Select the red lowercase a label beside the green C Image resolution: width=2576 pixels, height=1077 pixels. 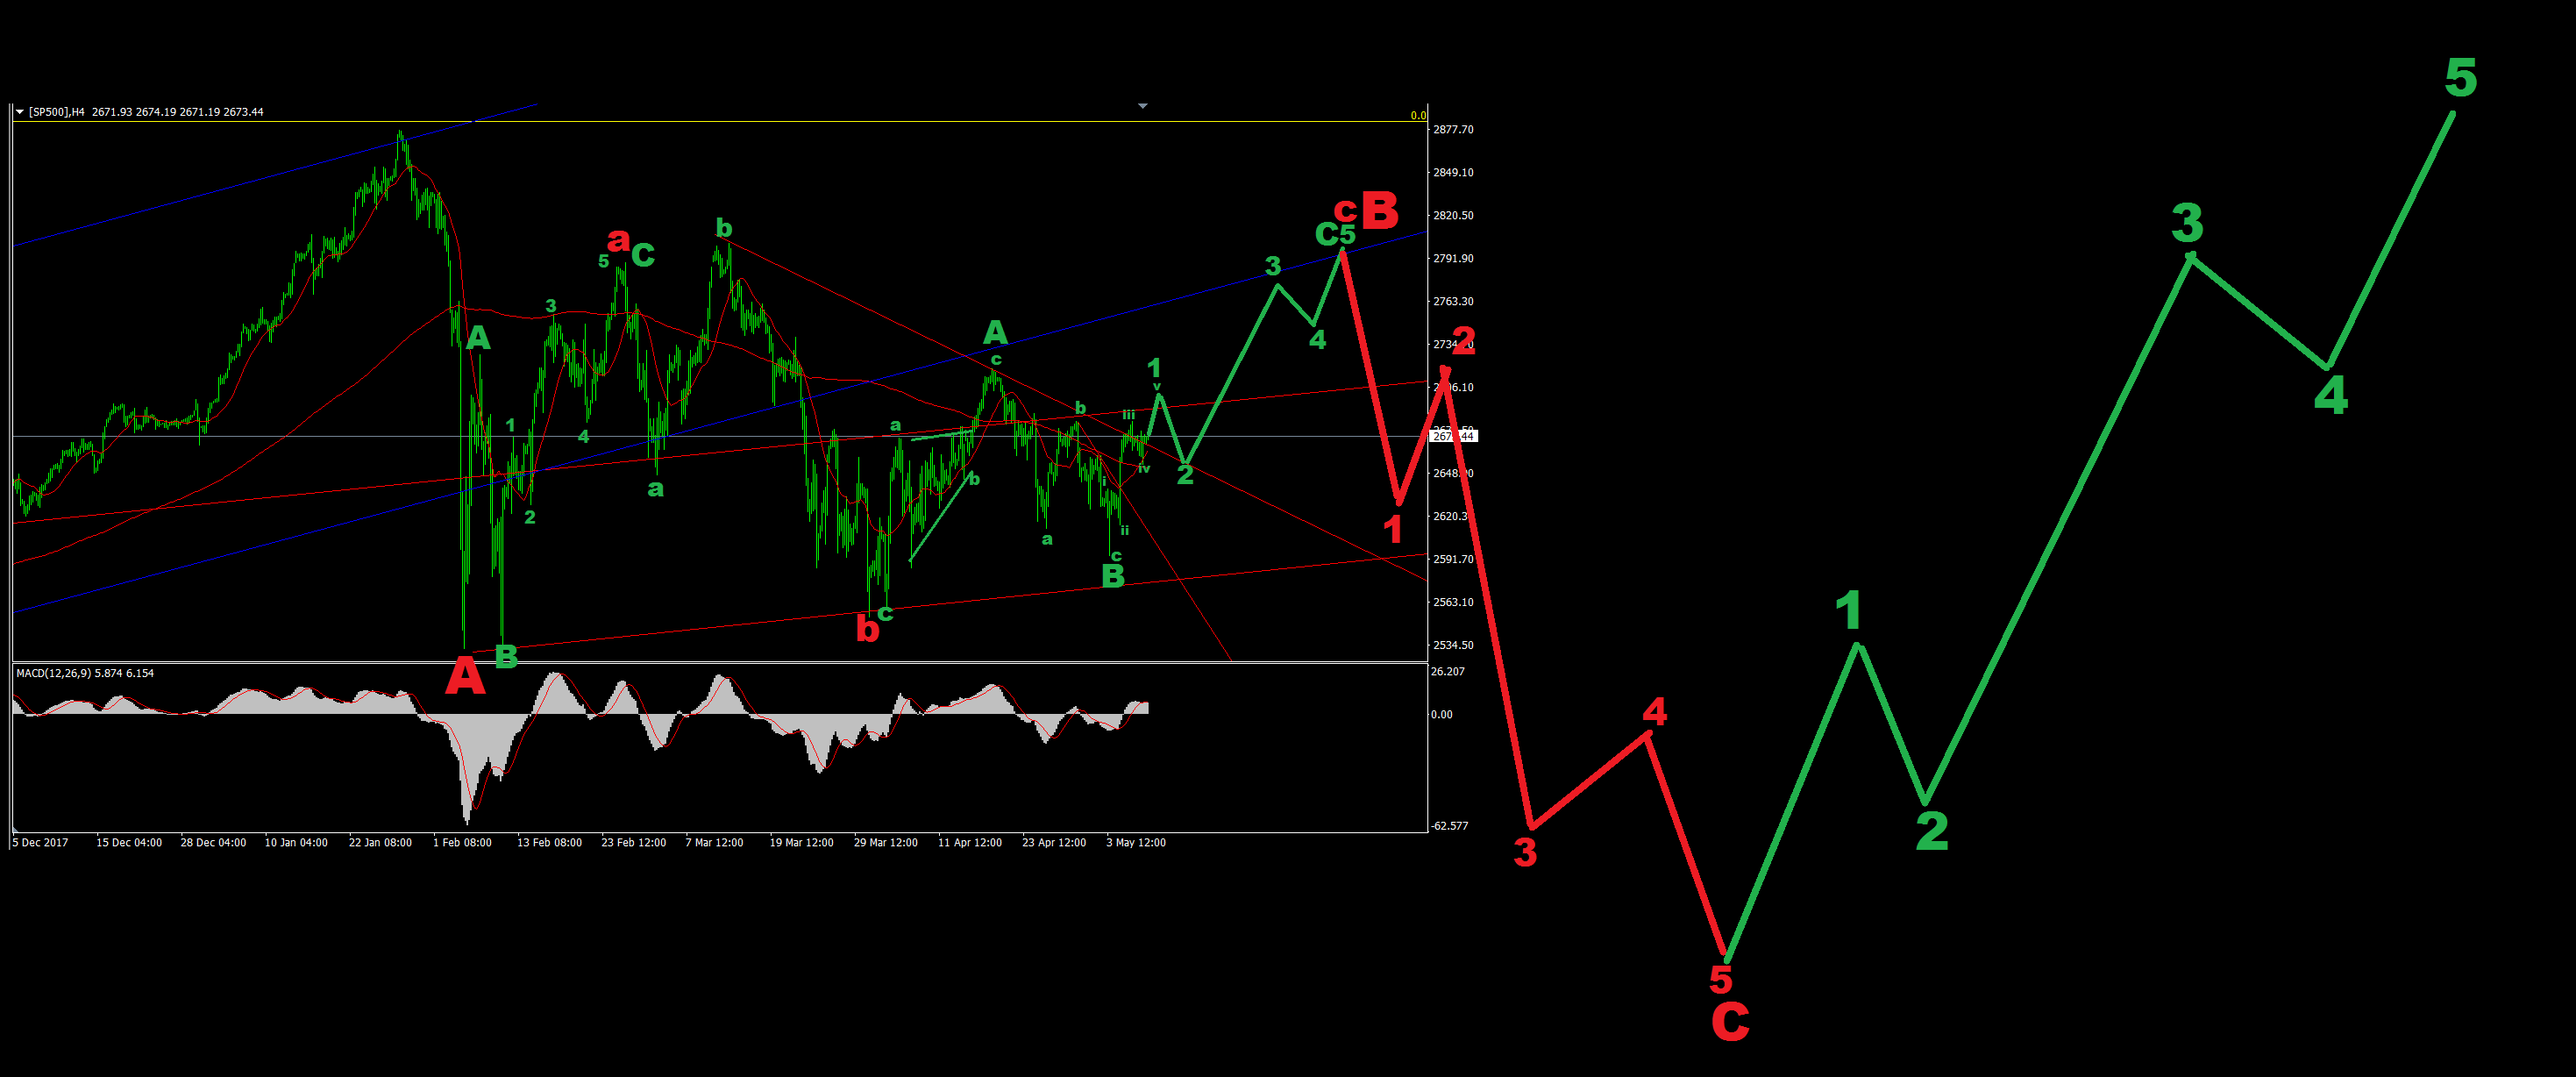point(618,239)
